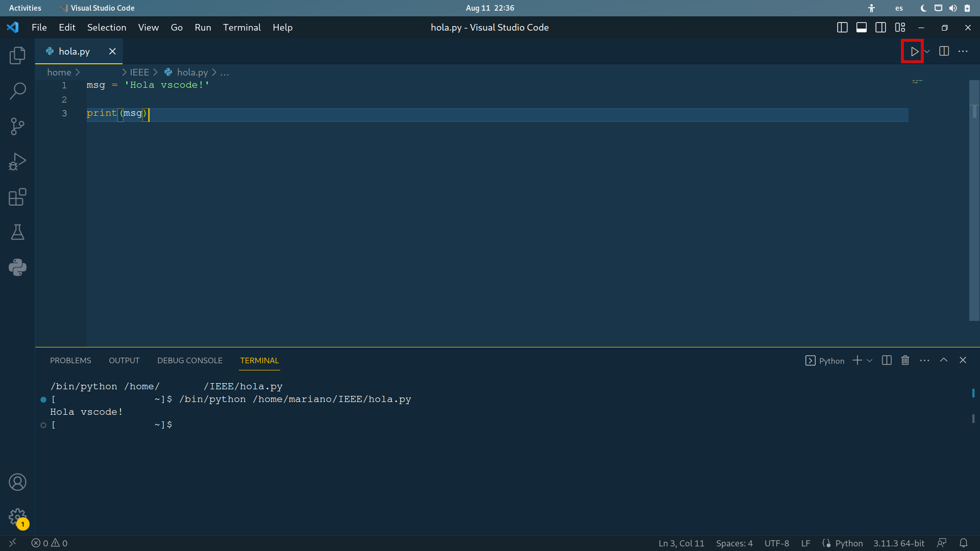This screenshot has height=551, width=980.
Task: Open the Python extension sidebar view
Action: point(17,267)
